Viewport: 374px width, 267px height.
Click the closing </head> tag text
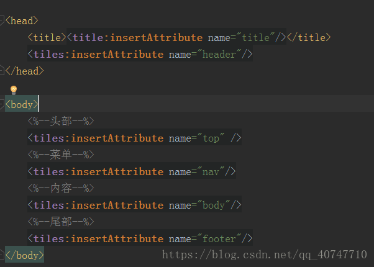25,71
